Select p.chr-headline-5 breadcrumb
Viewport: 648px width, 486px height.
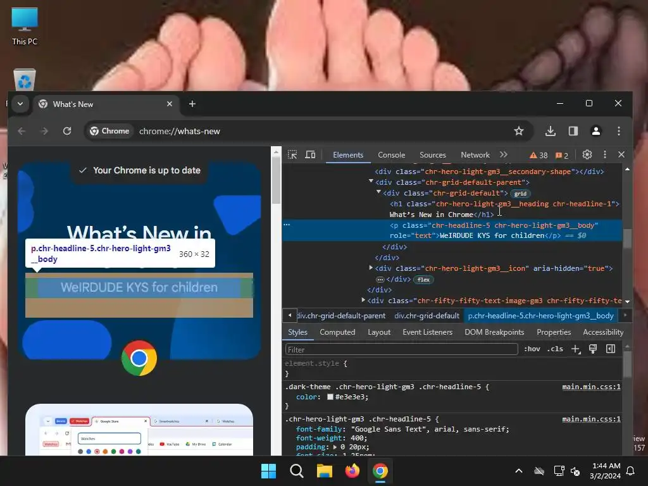pyautogui.click(x=540, y=316)
